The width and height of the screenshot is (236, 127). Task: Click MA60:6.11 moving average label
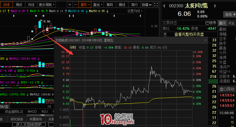pyautogui.click(x=56, y=11)
